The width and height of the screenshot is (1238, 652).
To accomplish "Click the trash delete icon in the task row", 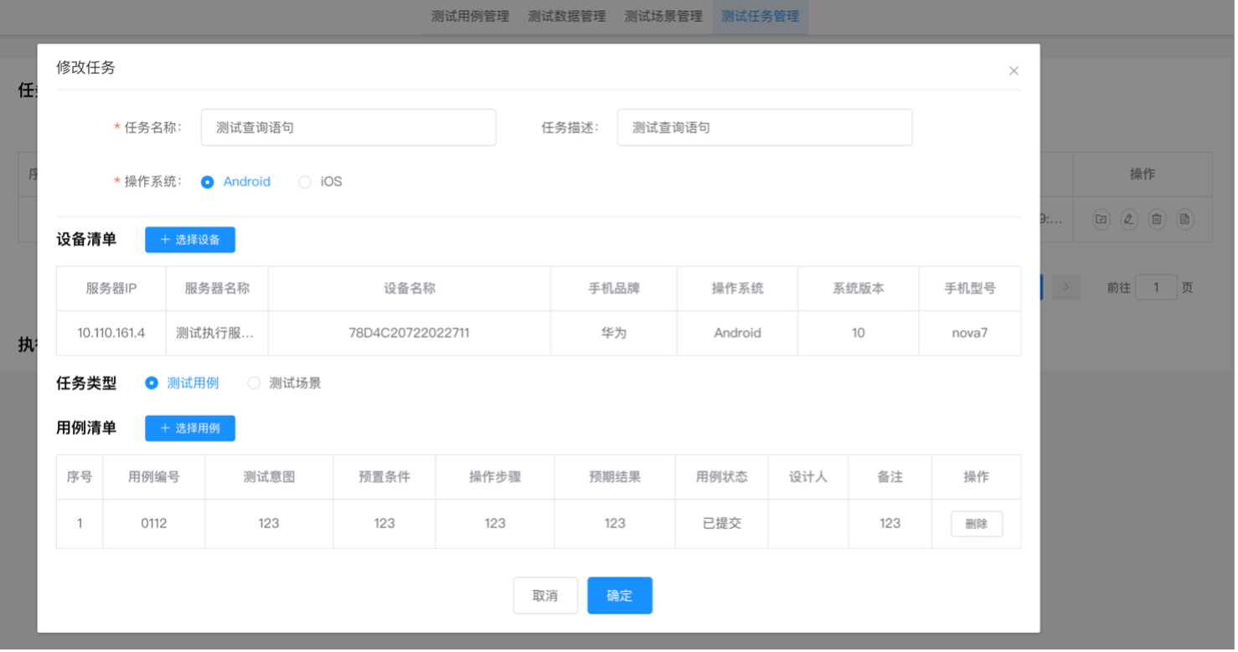I will pos(1157,219).
